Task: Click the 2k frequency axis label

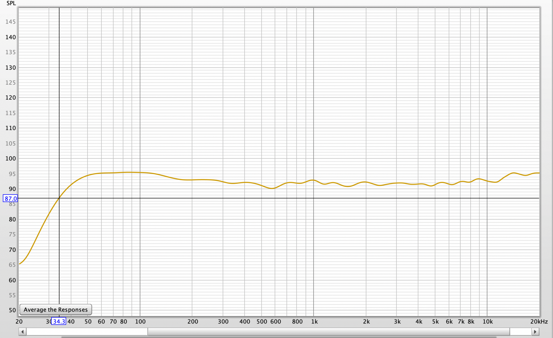Action: tap(366, 322)
